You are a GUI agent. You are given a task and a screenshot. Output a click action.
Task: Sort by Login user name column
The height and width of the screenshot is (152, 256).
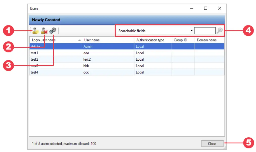click(x=56, y=40)
